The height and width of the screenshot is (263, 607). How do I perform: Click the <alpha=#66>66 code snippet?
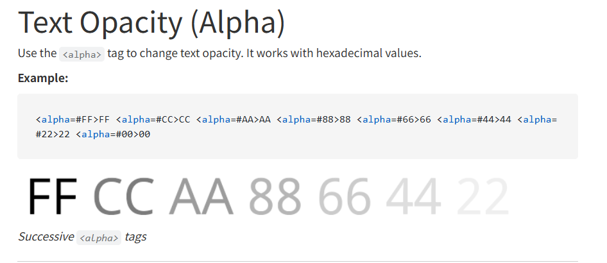[x=394, y=119]
